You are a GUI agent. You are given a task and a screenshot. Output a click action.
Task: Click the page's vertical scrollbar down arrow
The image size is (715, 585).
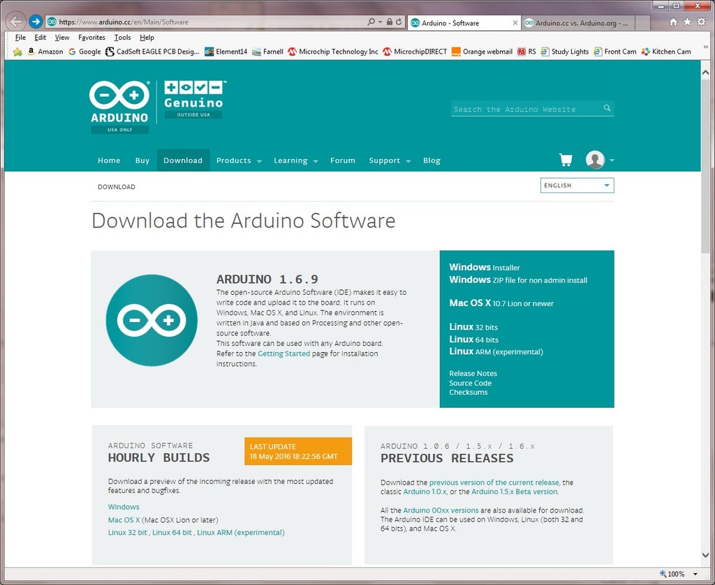tap(705, 555)
